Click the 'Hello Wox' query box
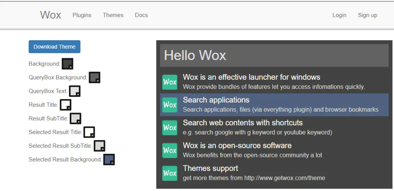Screen dimensions: 394x191 coord(274,56)
